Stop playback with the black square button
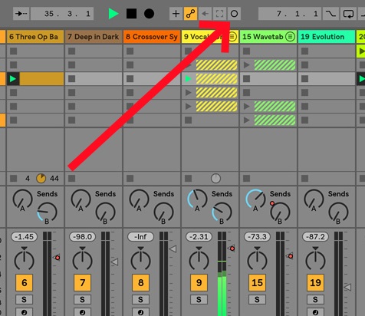Screen dimensions: 365x316 [x=131, y=14]
